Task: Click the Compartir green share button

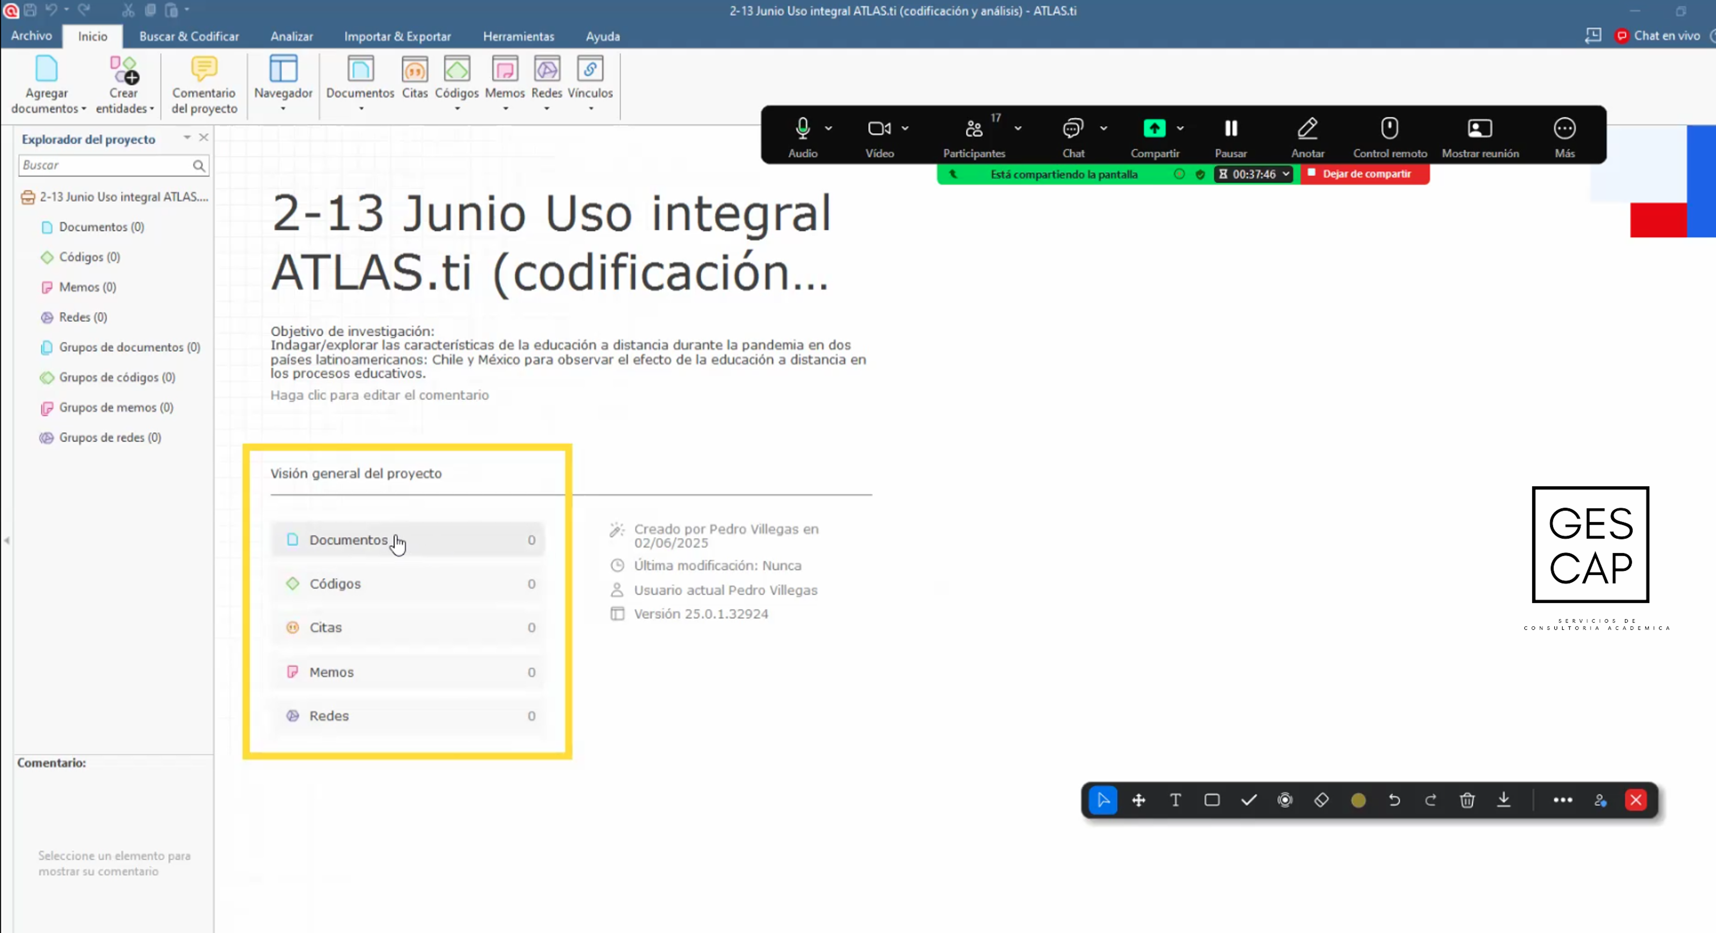Action: [x=1154, y=128]
